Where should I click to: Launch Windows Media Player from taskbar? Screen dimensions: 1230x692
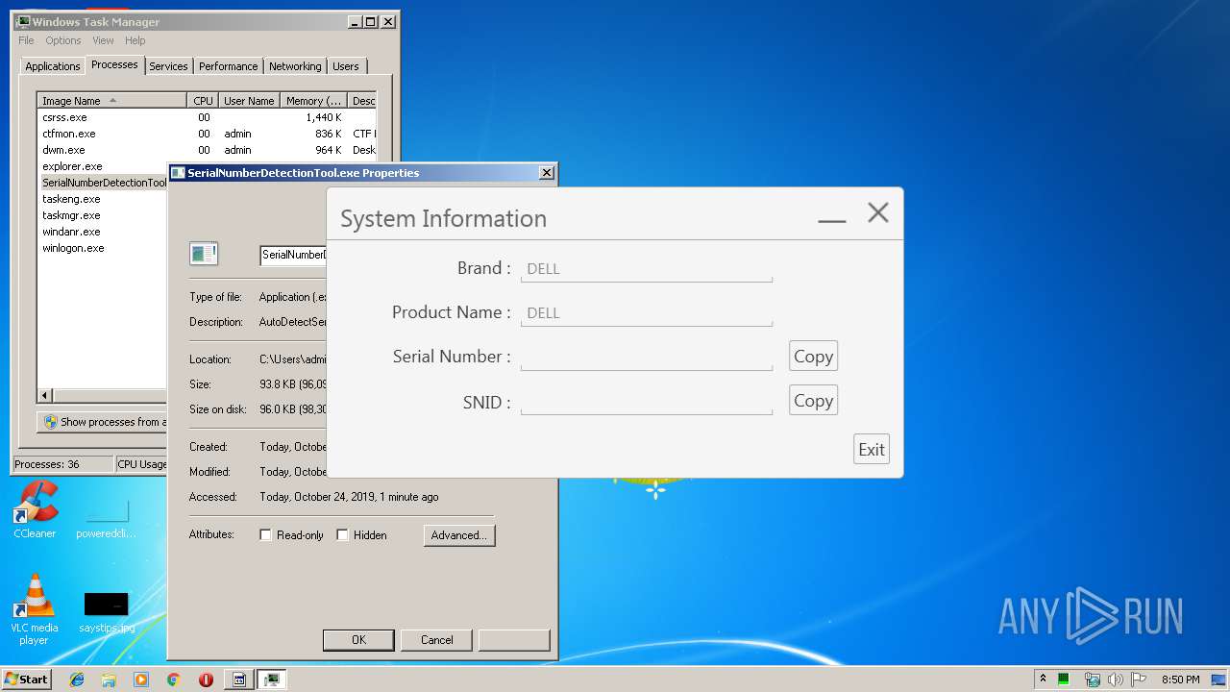pos(141,680)
